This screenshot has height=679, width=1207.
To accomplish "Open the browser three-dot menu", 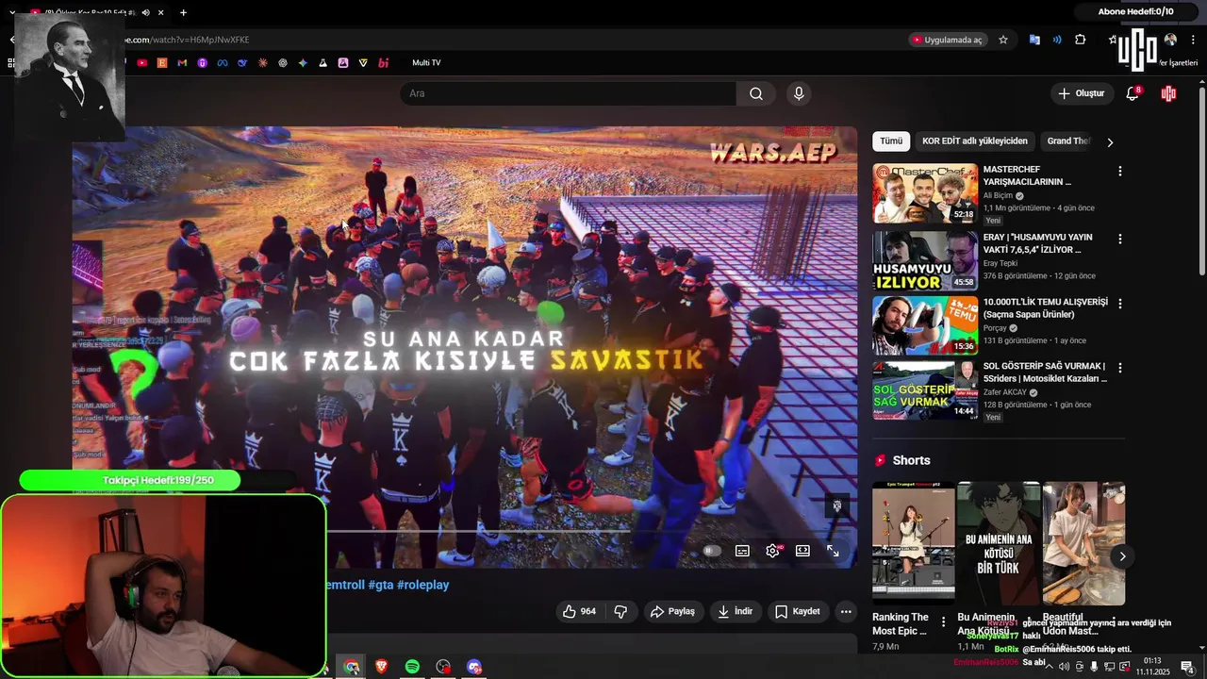I will pos(1194,40).
